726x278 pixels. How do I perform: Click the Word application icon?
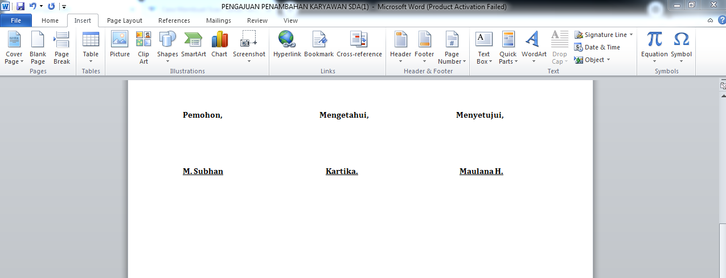[6, 6]
